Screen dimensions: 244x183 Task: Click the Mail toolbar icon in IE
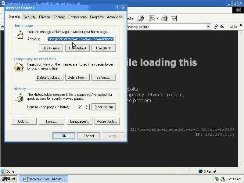pyautogui.click(x=152, y=18)
